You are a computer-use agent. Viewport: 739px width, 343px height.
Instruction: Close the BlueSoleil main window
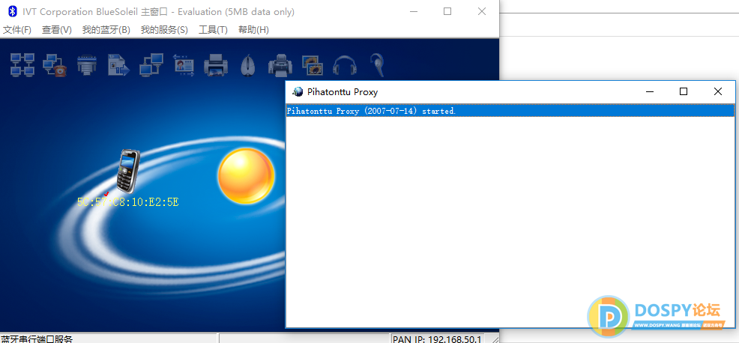tap(482, 12)
